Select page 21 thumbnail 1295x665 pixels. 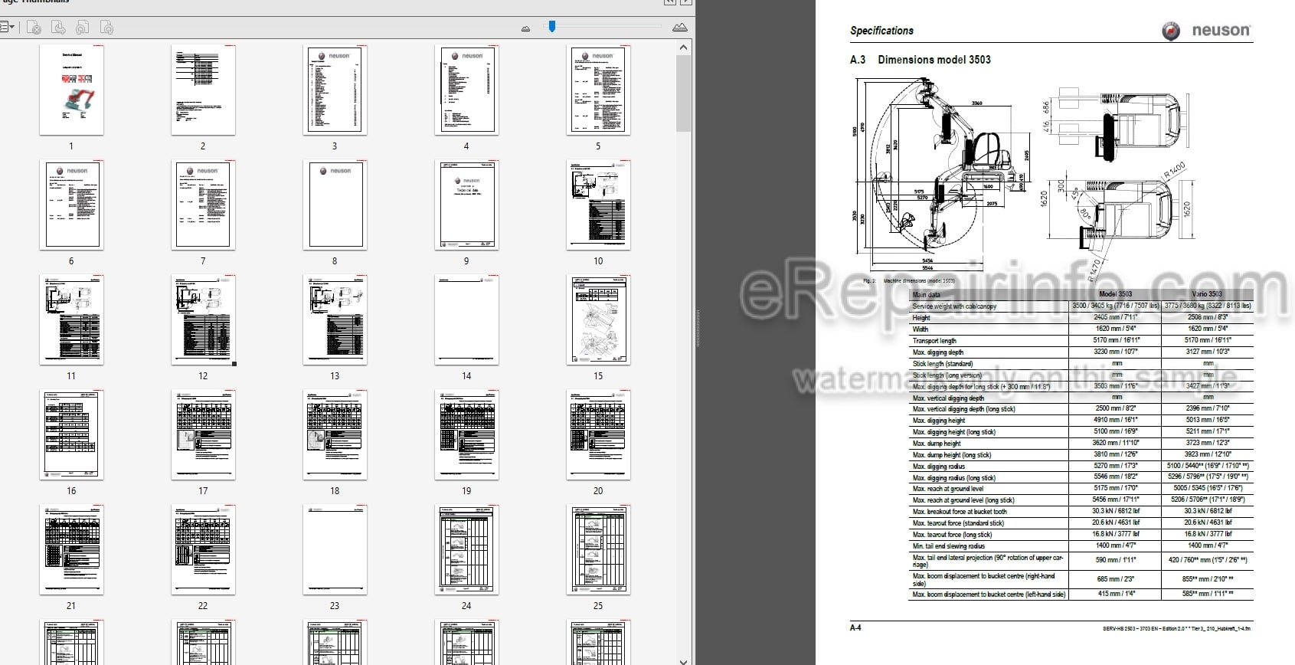coord(71,550)
